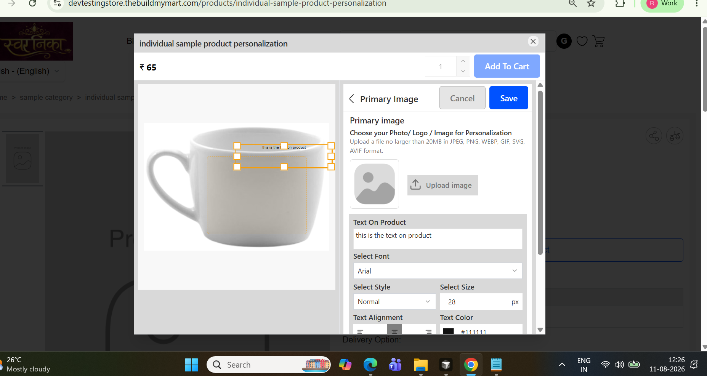Click the taskbar Search box
Screen dimensions: 707x376
coord(269,365)
